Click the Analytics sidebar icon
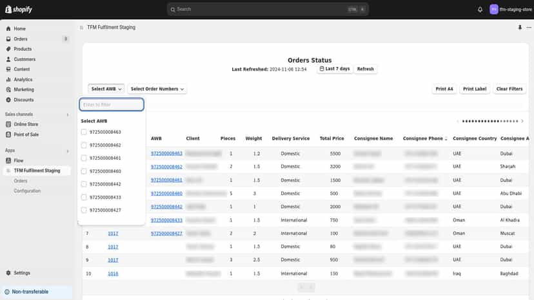534x300 pixels. click(x=8, y=79)
